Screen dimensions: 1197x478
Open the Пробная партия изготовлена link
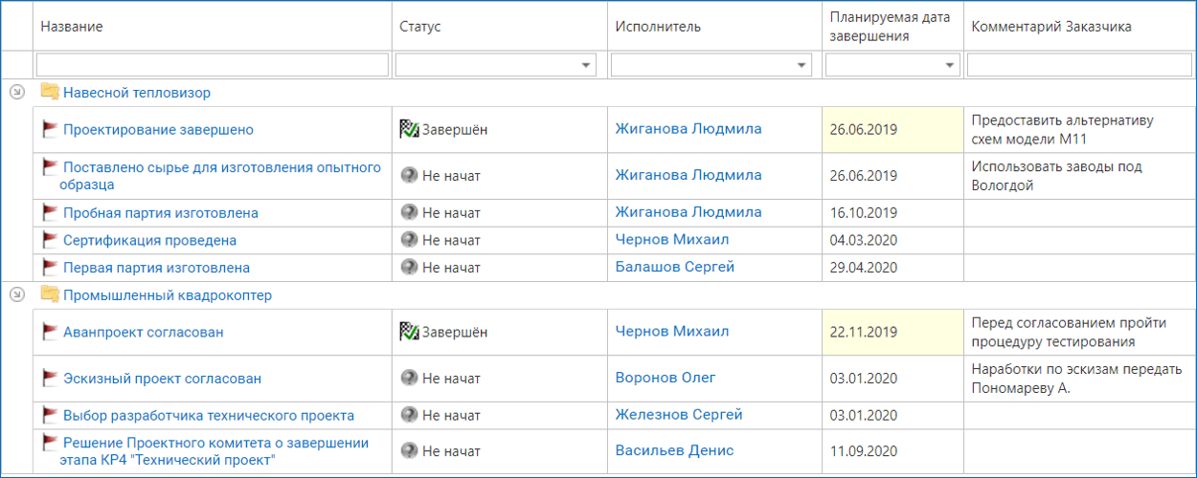click(x=160, y=212)
